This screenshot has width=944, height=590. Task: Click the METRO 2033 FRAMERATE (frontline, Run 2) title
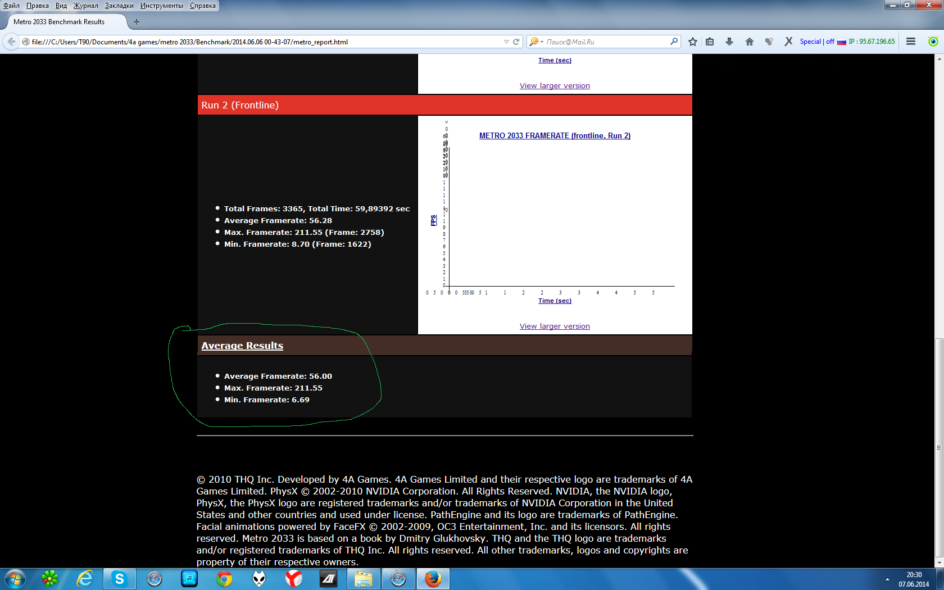[x=555, y=136]
